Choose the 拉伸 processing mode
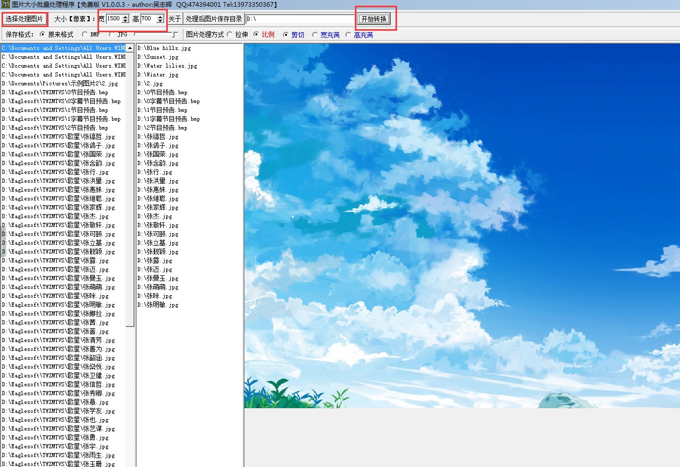 point(238,35)
